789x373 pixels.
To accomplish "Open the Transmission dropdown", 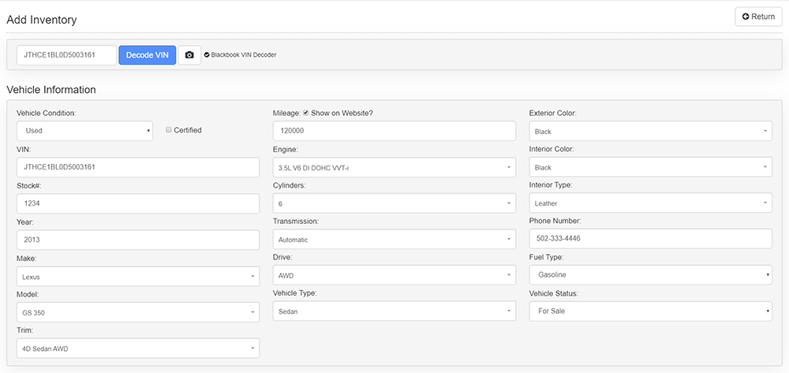I will 394,239.
